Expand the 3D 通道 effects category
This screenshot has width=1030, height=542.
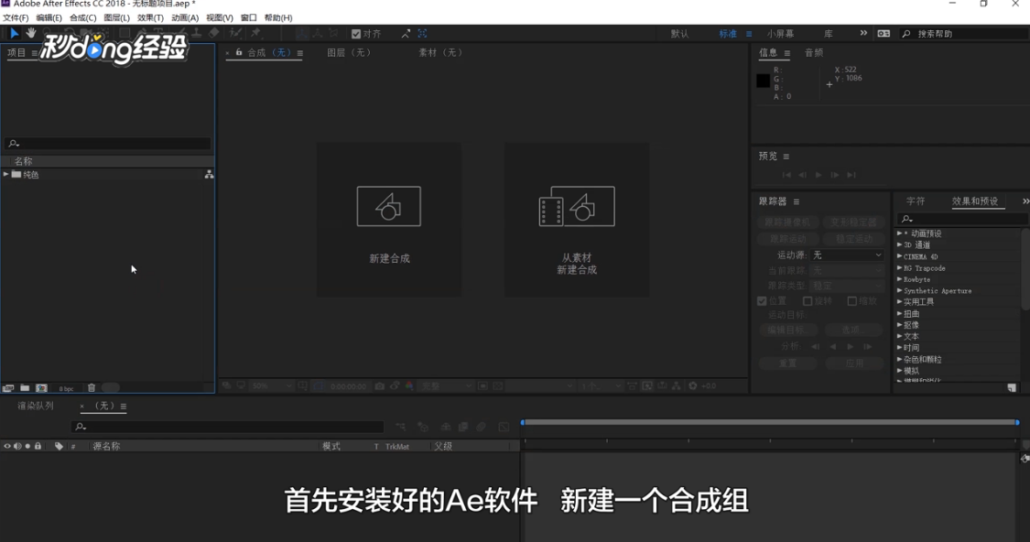(x=900, y=244)
